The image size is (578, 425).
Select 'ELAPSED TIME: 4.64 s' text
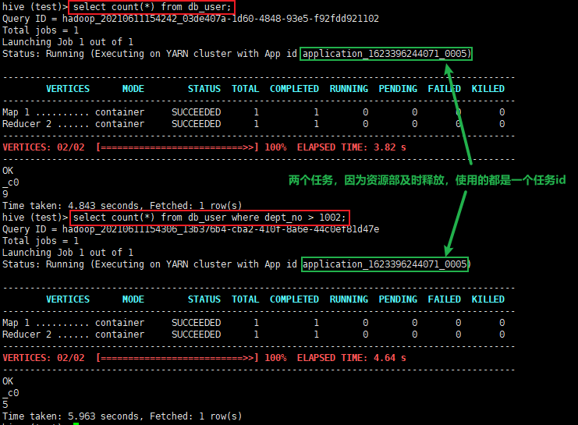click(x=351, y=357)
